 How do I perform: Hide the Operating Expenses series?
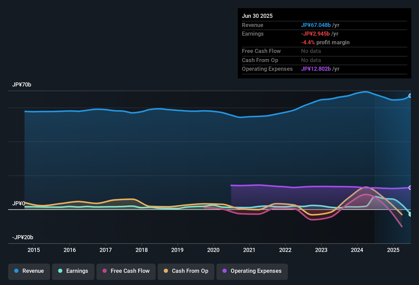(x=252, y=271)
